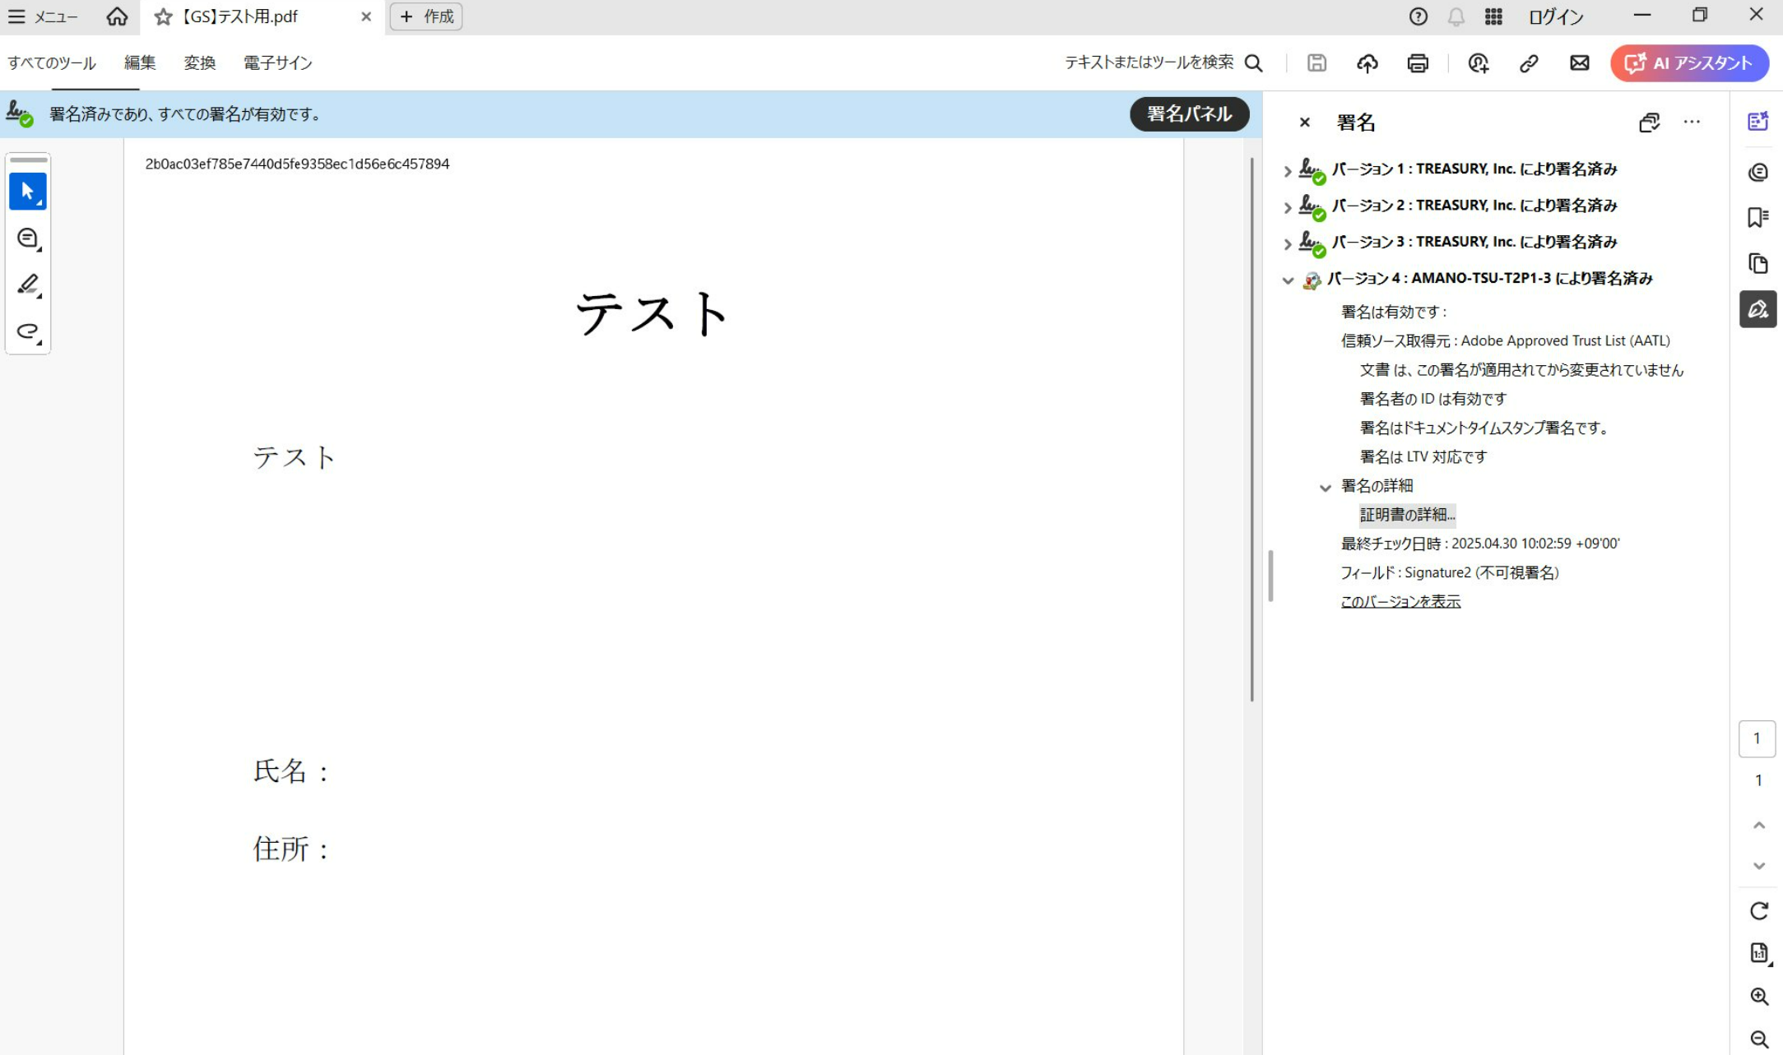Print the document

coord(1418,63)
